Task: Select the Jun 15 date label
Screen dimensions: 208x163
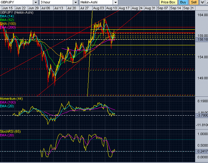Action: pos(8,8)
